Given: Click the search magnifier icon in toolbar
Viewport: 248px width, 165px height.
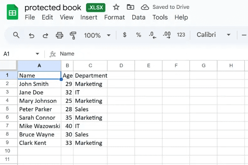Looking at the screenshot, I should coord(16,35).
